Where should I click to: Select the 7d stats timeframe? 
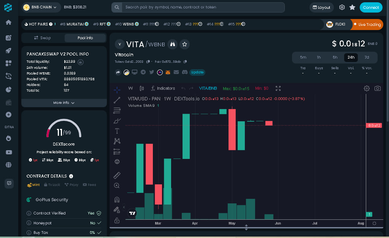click(367, 57)
